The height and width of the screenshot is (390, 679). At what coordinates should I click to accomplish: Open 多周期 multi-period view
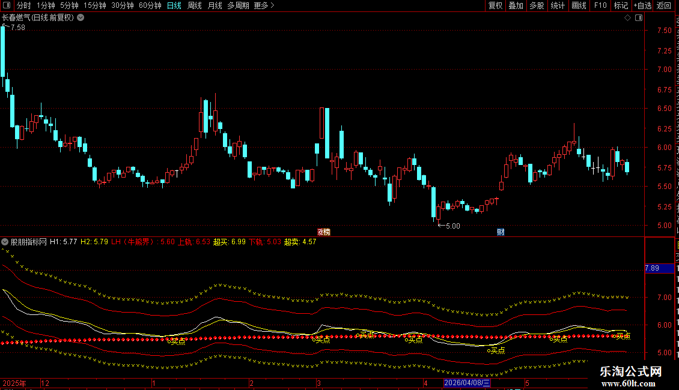click(238, 5)
